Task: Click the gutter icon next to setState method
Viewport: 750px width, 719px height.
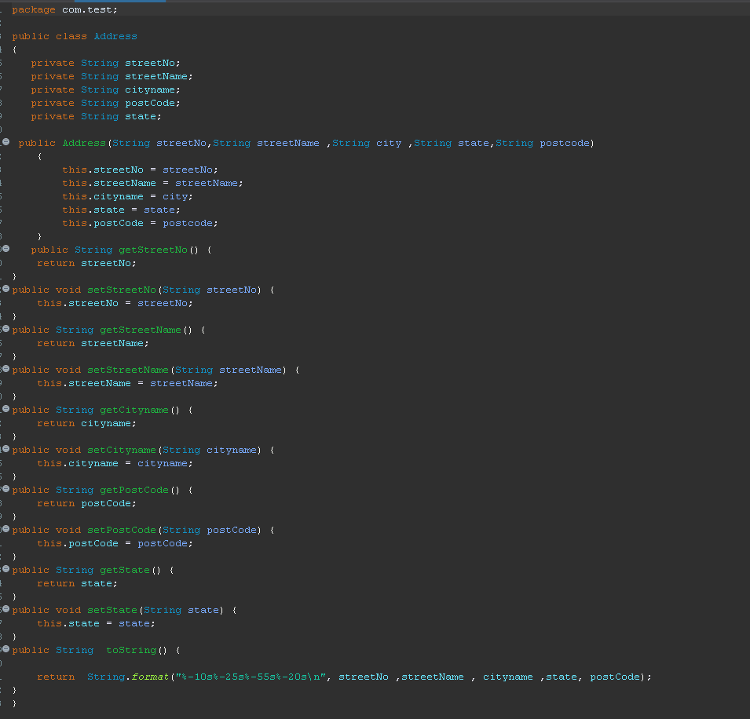Action: (6, 609)
